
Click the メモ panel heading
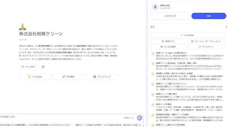152,27
